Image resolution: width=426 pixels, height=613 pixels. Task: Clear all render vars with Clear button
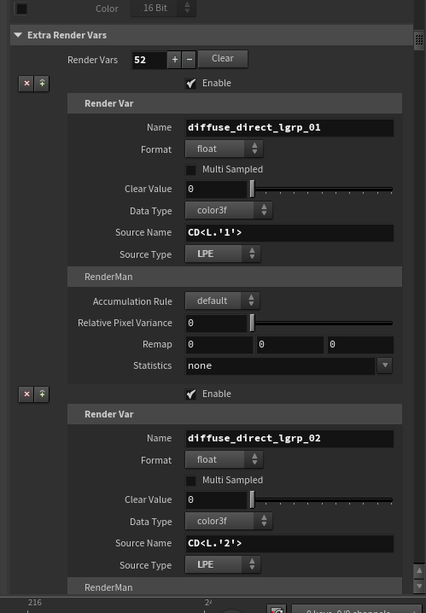point(223,59)
